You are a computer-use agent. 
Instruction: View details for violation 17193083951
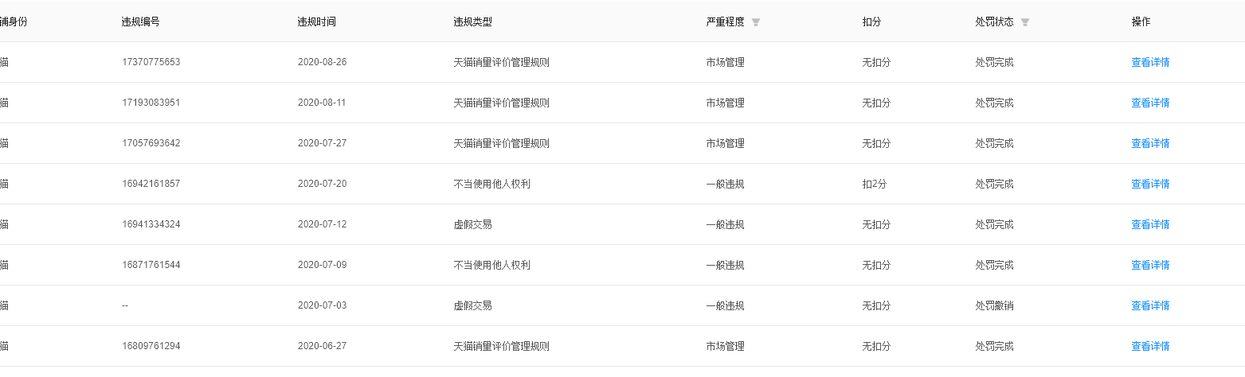pos(1150,103)
